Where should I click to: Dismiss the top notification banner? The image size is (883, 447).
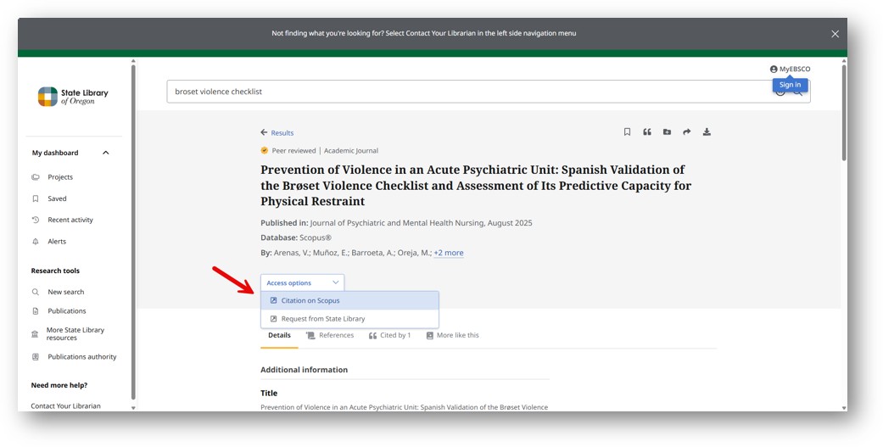coord(835,34)
